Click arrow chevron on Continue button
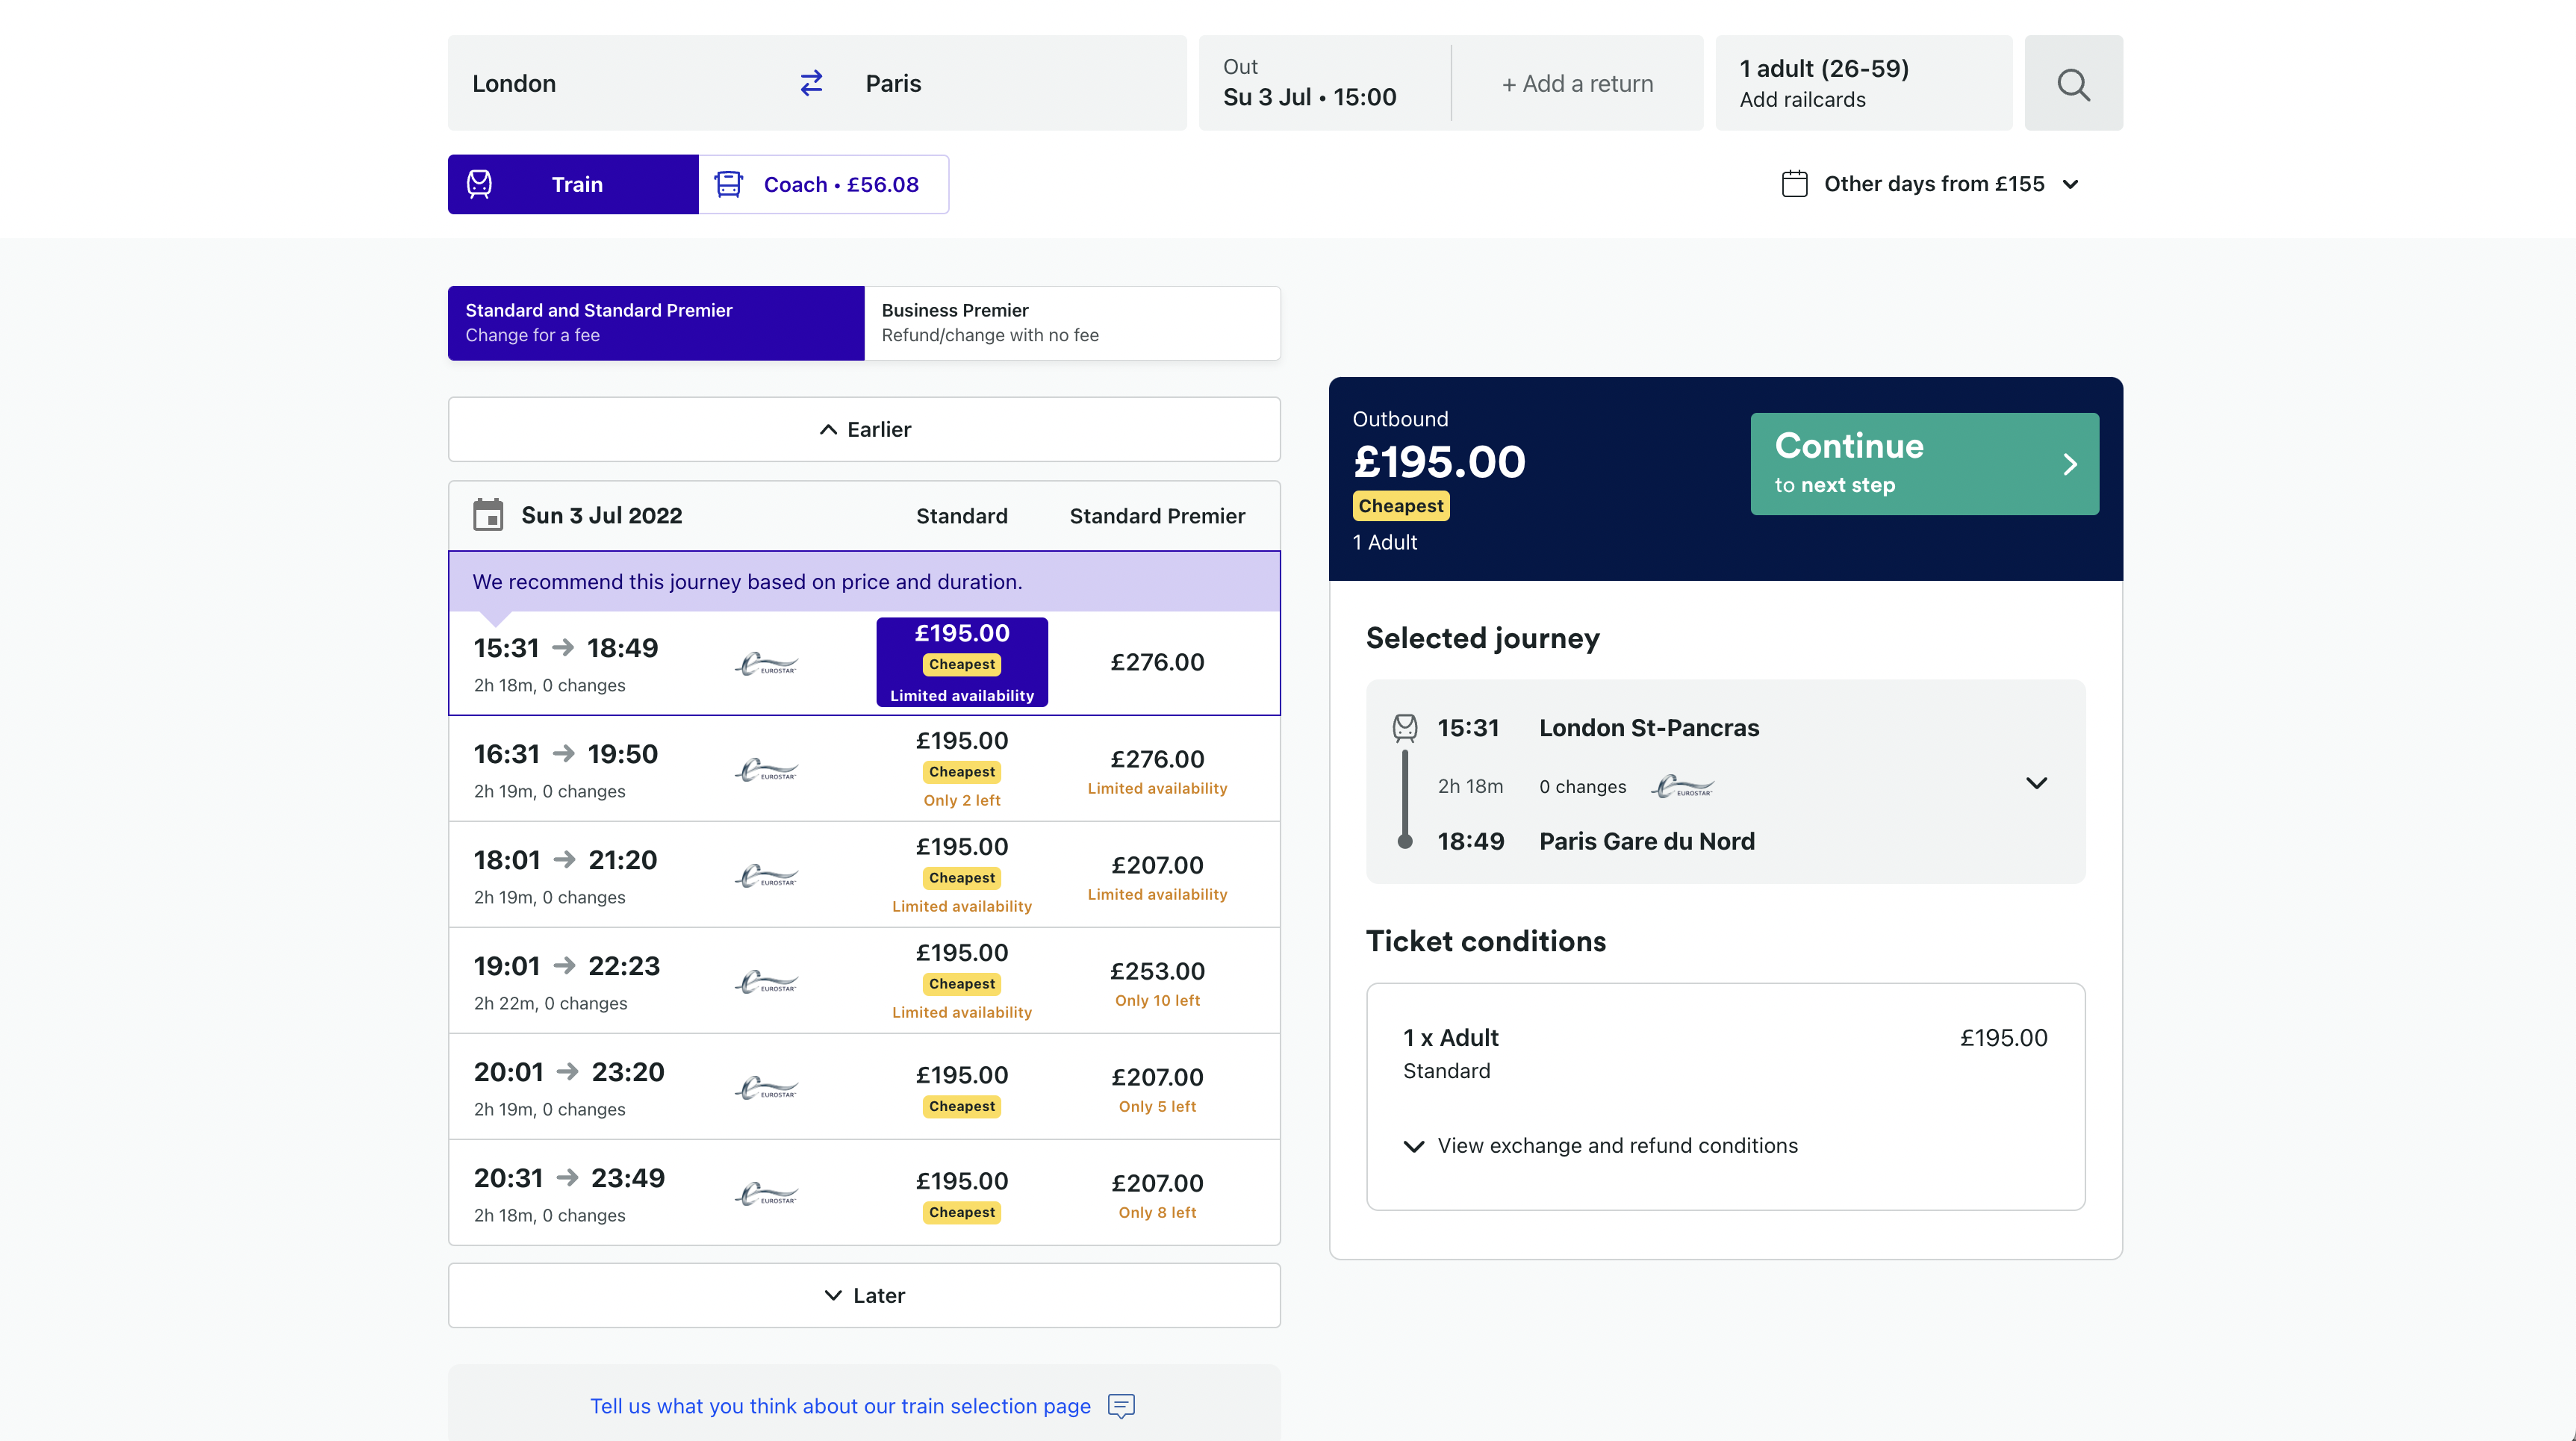This screenshot has width=2576, height=1441. tap(2070, 464)
